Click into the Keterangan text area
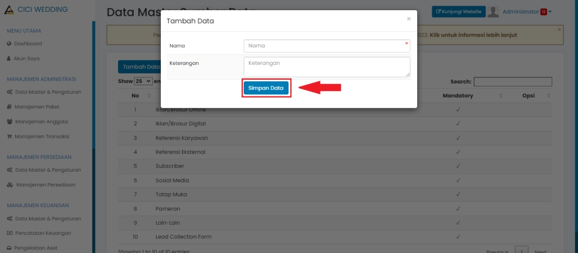Screen dimensions: 578x253 pyautogui.click(x=327, y=67)
